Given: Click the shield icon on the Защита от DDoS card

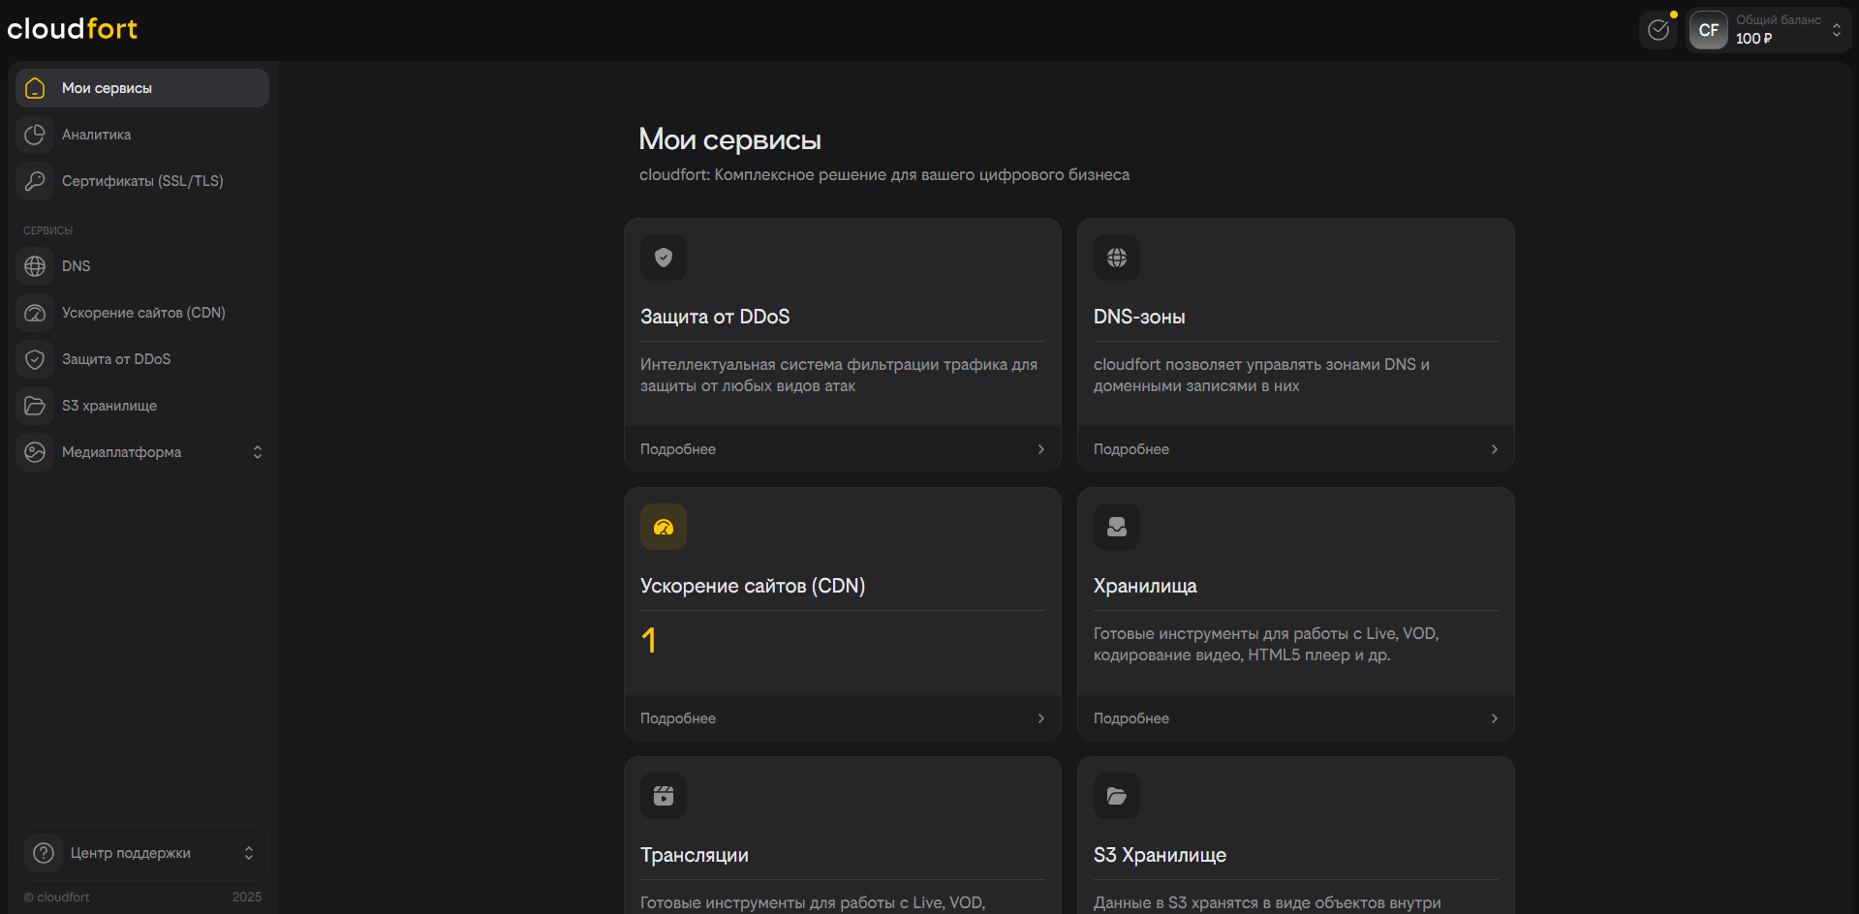Looking at the screenshot, I should 664,258.
